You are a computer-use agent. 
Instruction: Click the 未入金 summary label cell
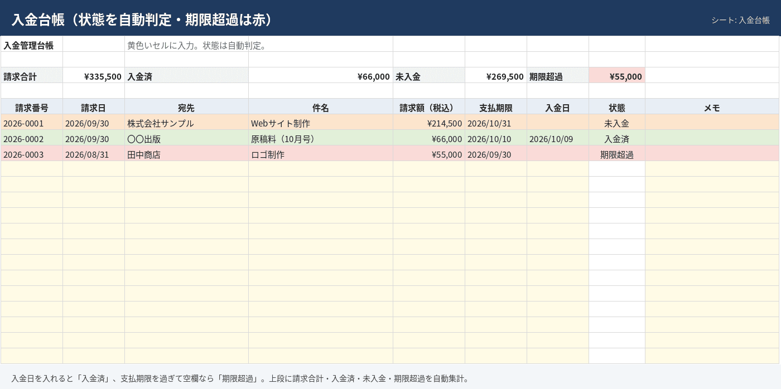point(429,75)
